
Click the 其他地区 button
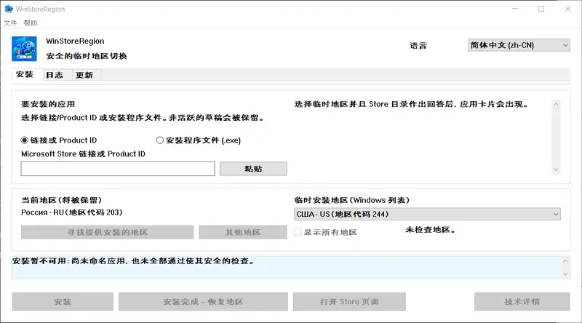(243, 232)
